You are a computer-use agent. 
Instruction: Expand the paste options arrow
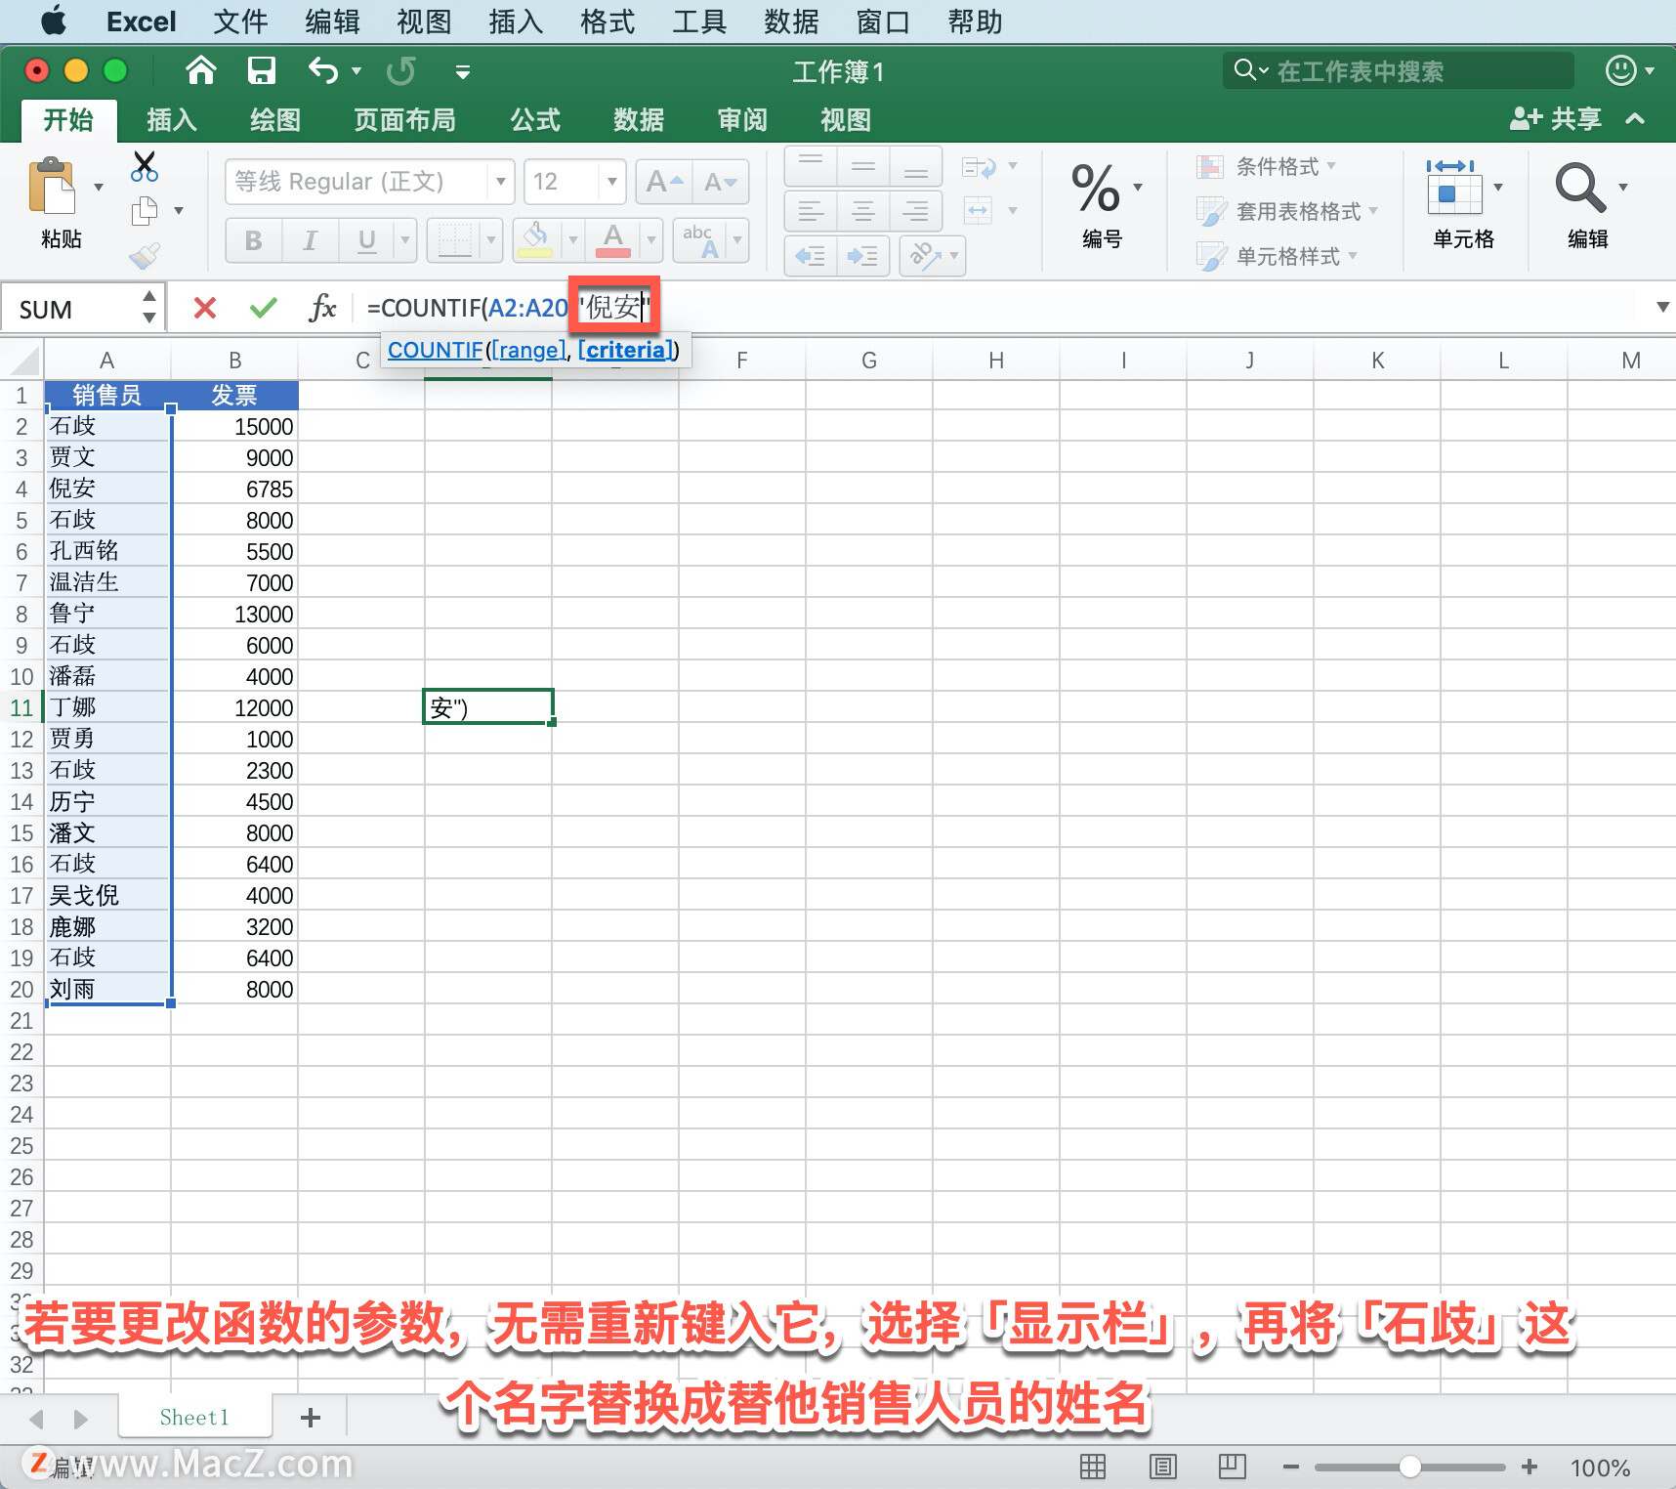coord(99,187)
